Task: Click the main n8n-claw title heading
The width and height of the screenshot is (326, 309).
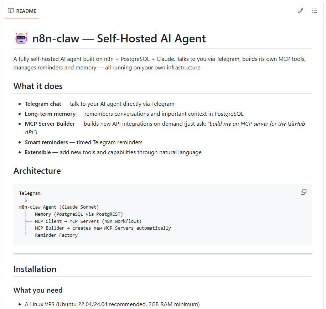Action: pos(119,38)
